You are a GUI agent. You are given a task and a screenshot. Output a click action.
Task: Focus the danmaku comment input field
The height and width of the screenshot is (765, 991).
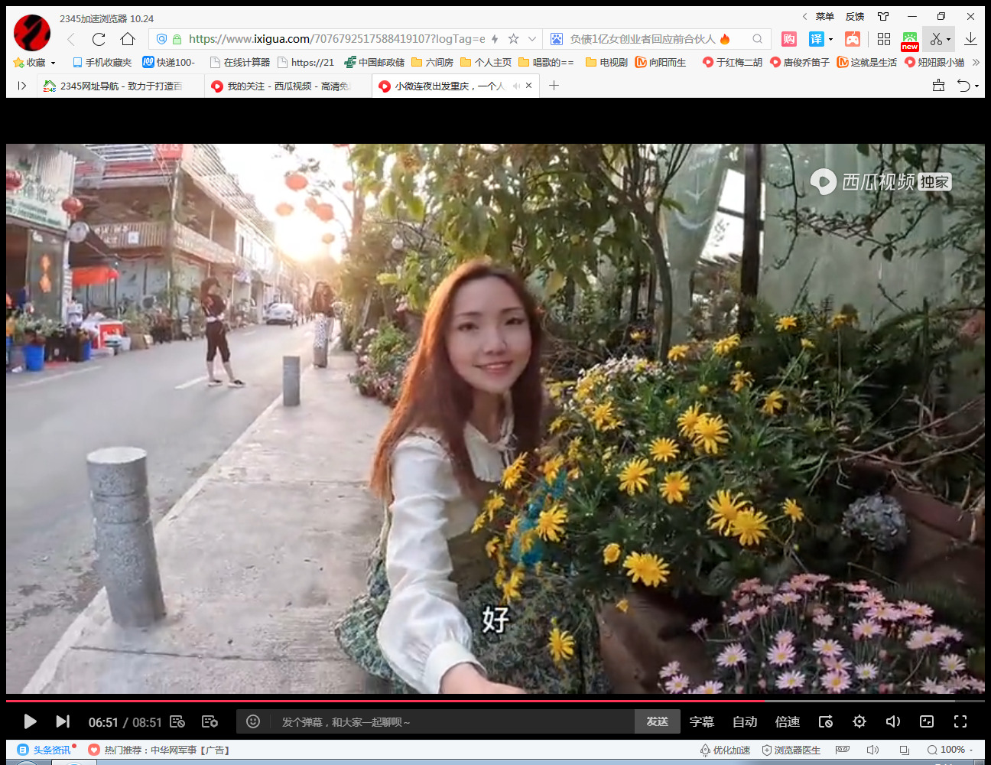451,721
